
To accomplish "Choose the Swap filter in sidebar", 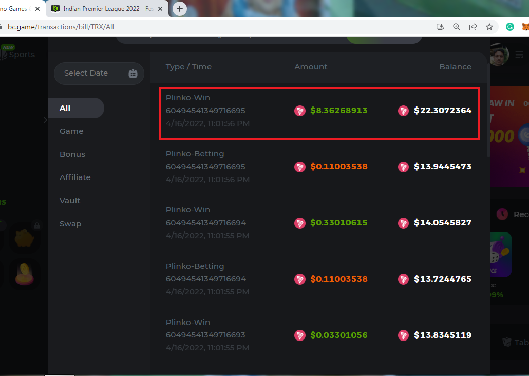I will coord(70,224).
